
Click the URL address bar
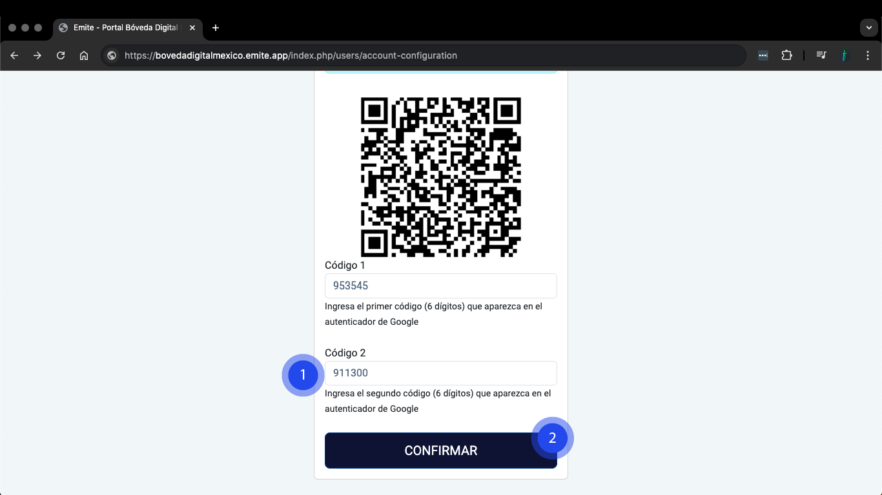click(423, 55)
